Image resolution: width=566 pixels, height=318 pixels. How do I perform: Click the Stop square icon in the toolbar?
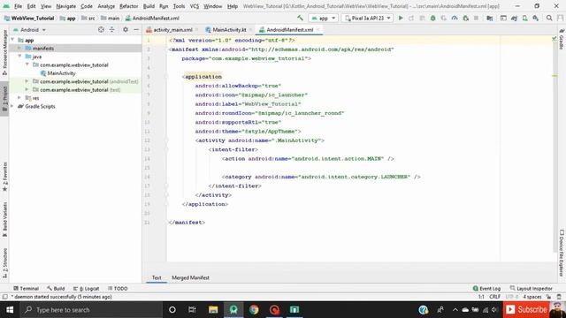click(476, 18)
